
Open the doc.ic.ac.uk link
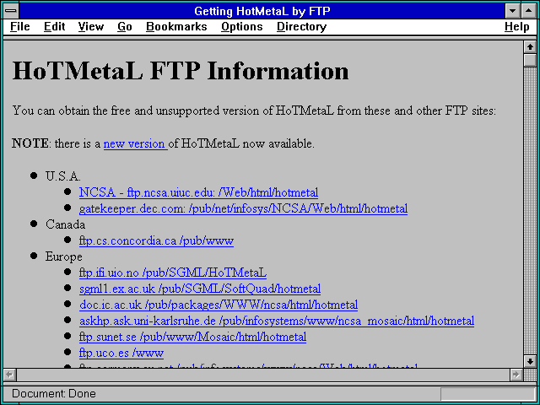click(219, 305)
